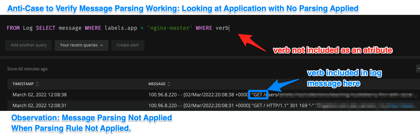
Task: Open the log row timestamped 12:08:31
Action: click(x=40, y=106)
